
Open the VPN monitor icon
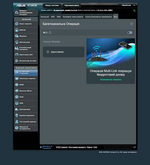pyautogui.click(x=17, y=103)
